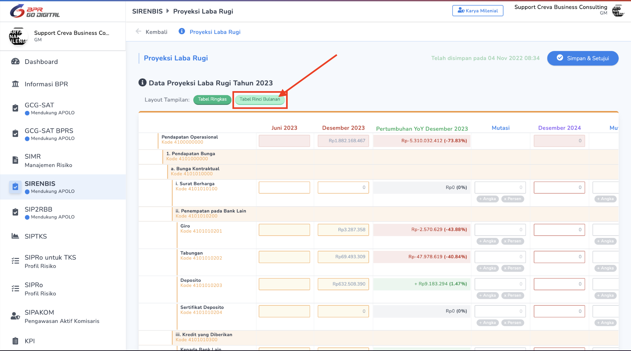This screenshot has height=351, width=631.
Task: Click x Persen under Tabungan Mutasi
Action: coord(513,268)
